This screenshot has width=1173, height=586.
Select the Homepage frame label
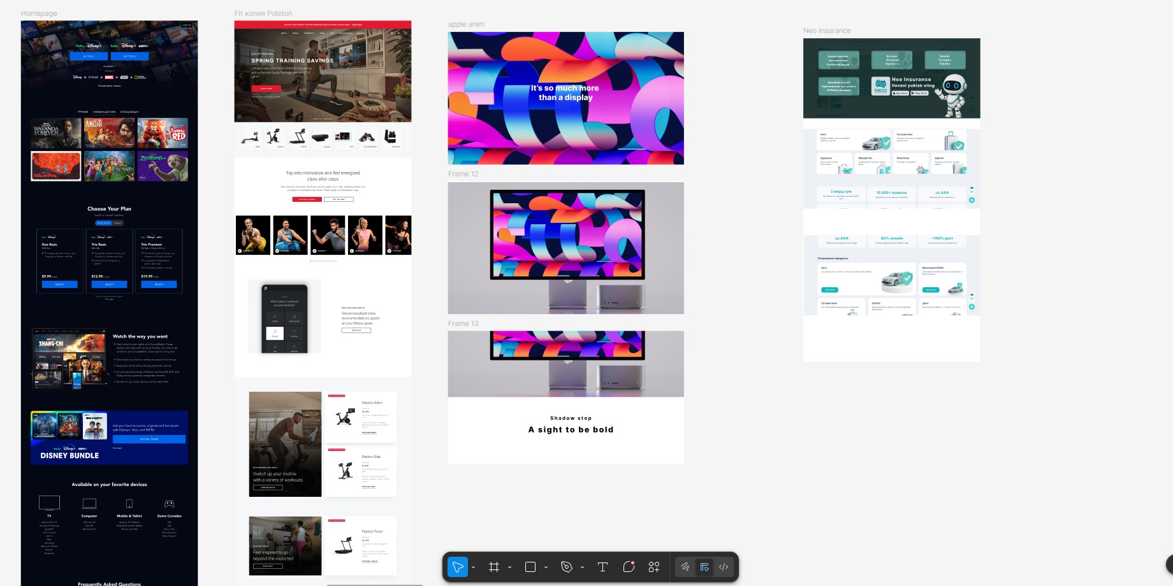(39, 13)
